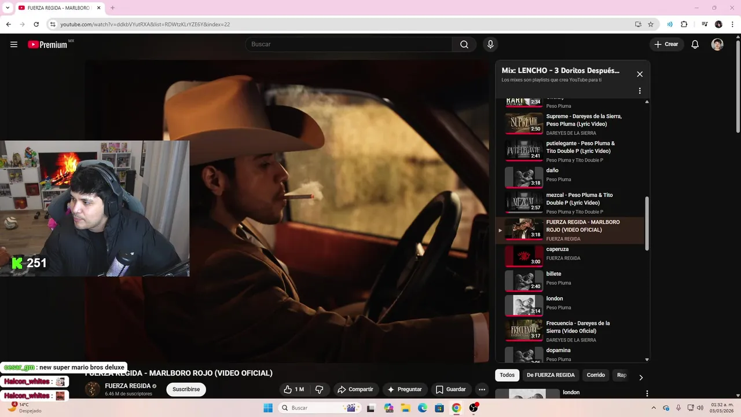Focus the YouTube Buscar search field
This screenshot has width=741, height=417.
(349, 45)
